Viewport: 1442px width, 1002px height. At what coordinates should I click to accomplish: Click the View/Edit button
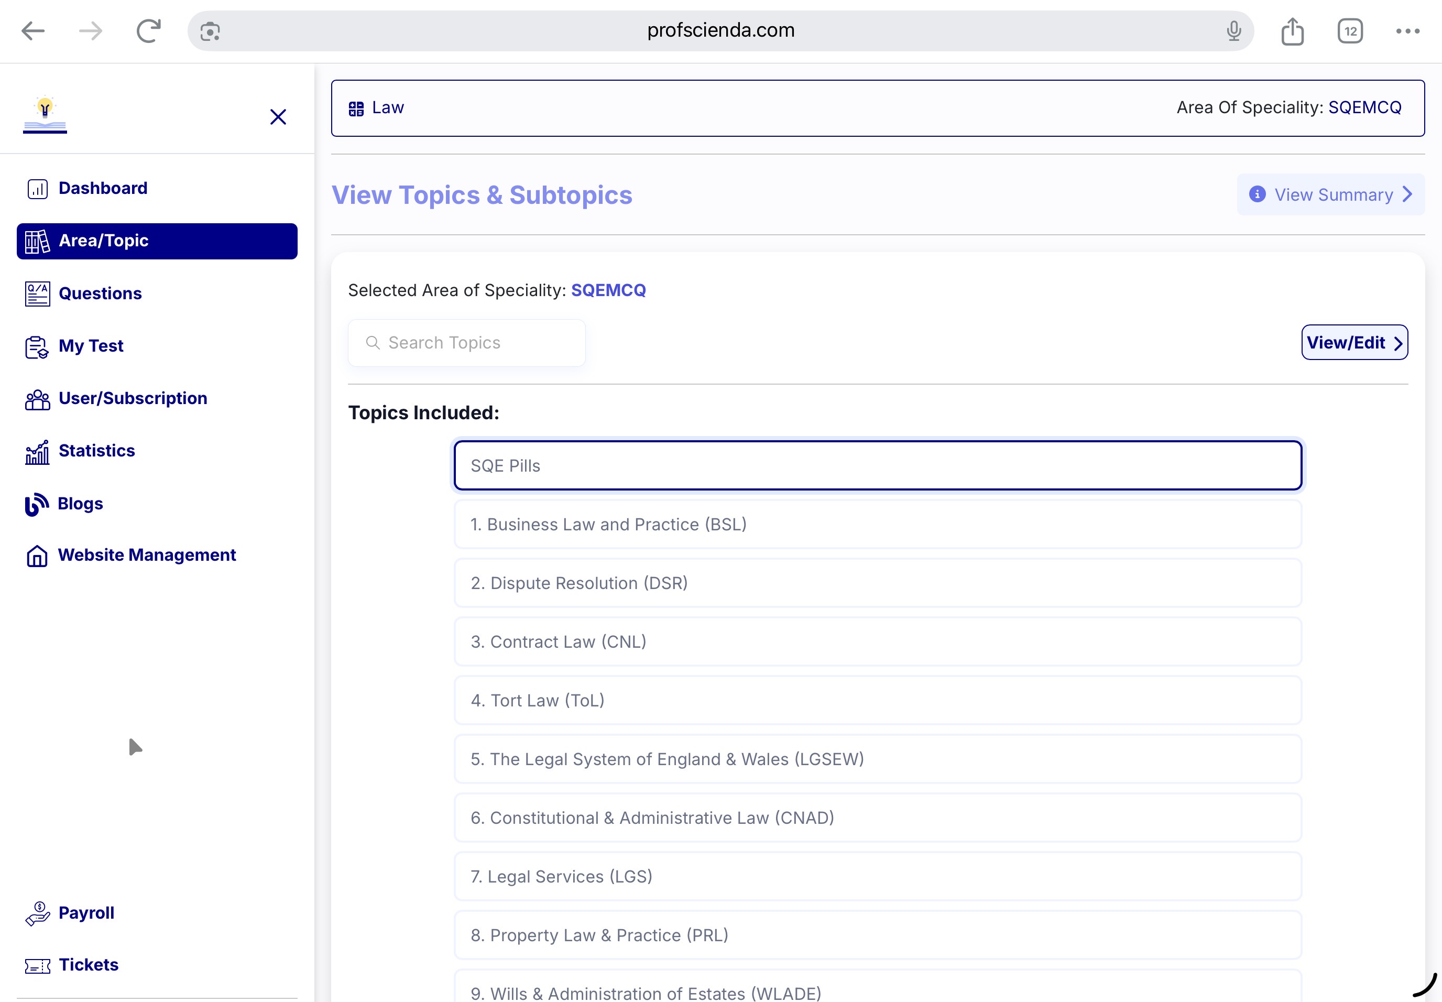(1354, 342)
